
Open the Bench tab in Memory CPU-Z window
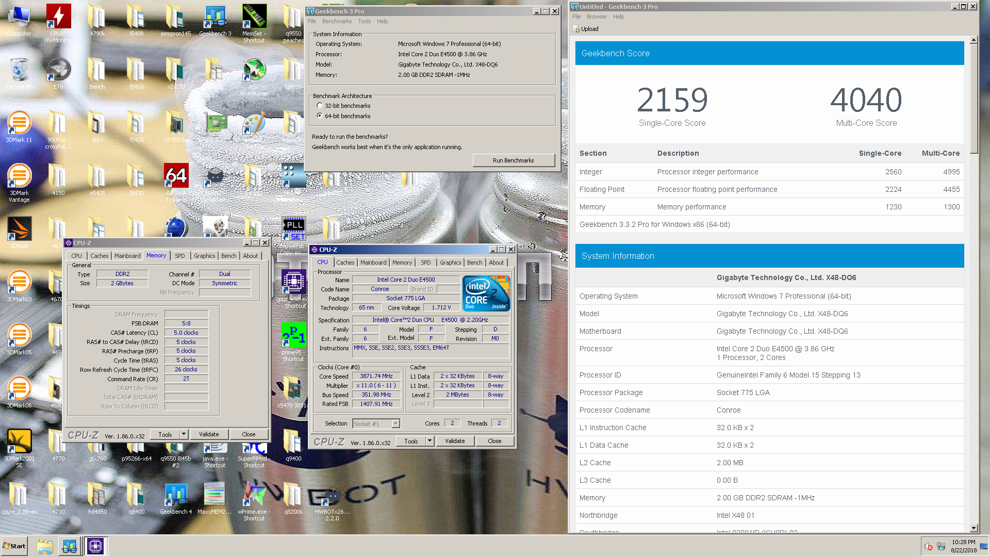[229, 256]
